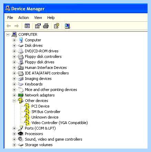Toggle the console tree pane icon
The width and height of the screenshot is (151, 152).
tap(27, 26)
